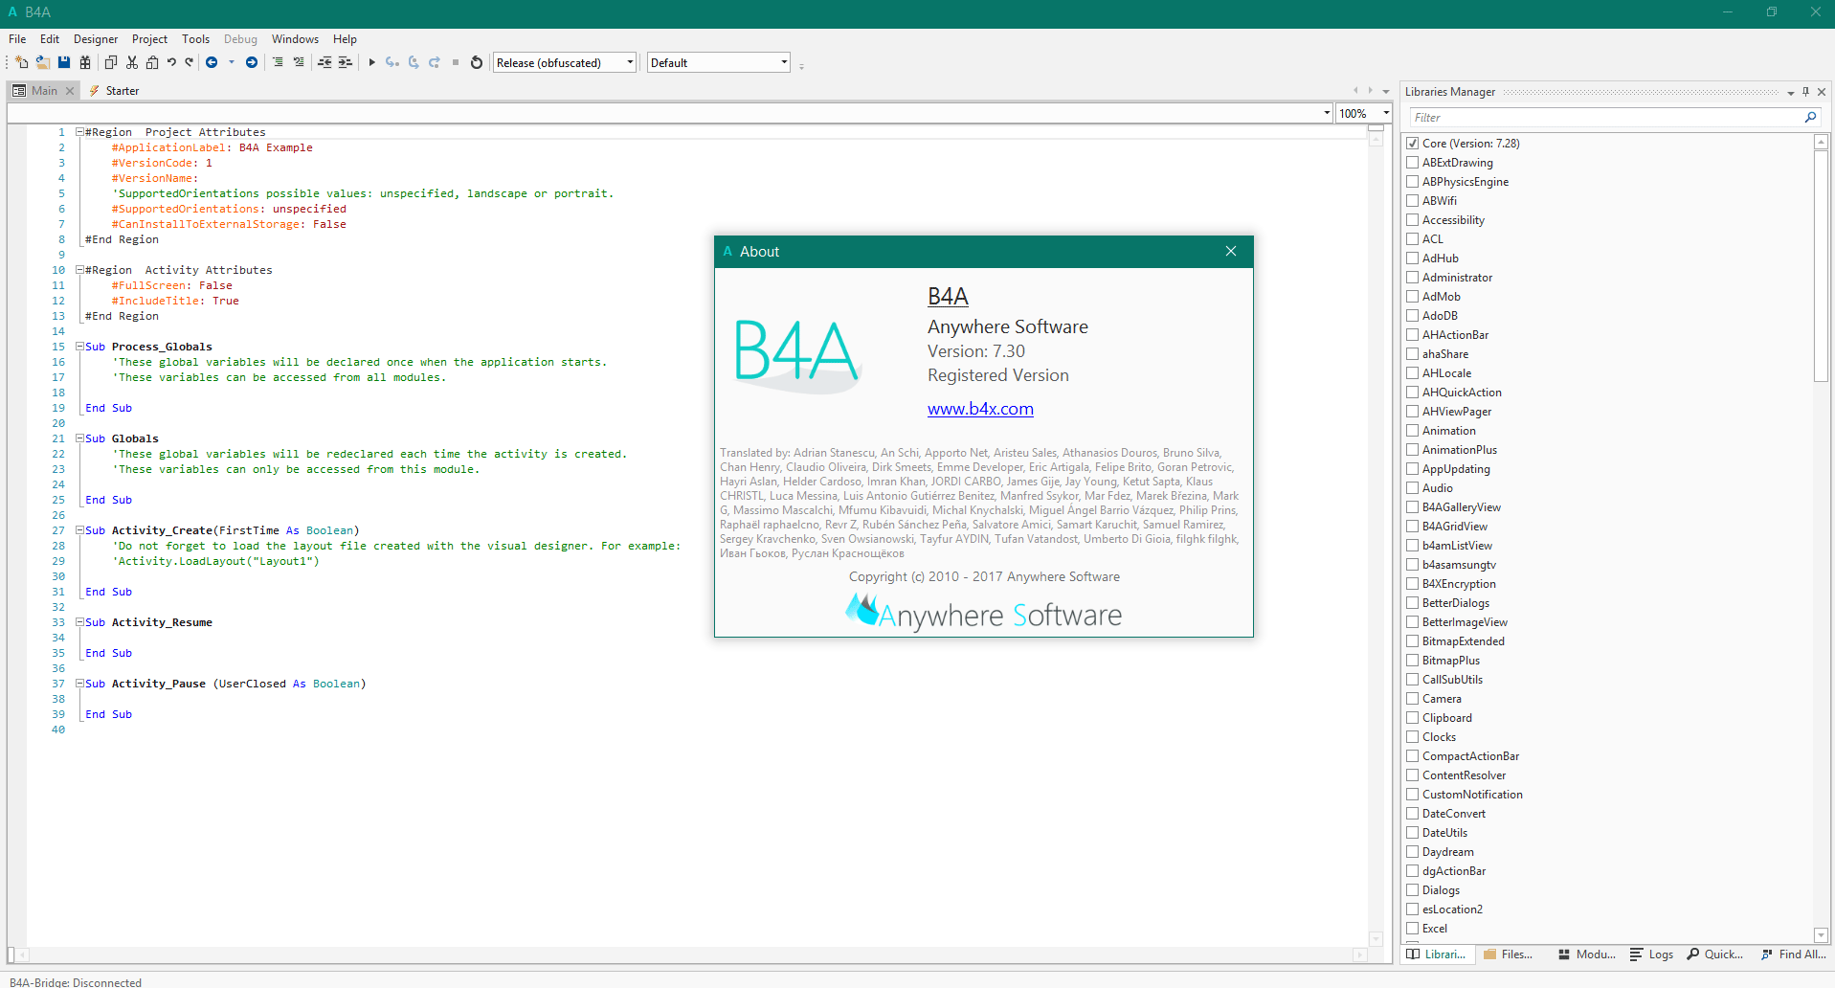The width and height of the screenshot is (1835, 988).
Task: Enable the Audio library checkbox
Action: click(x=1413, y=488)
